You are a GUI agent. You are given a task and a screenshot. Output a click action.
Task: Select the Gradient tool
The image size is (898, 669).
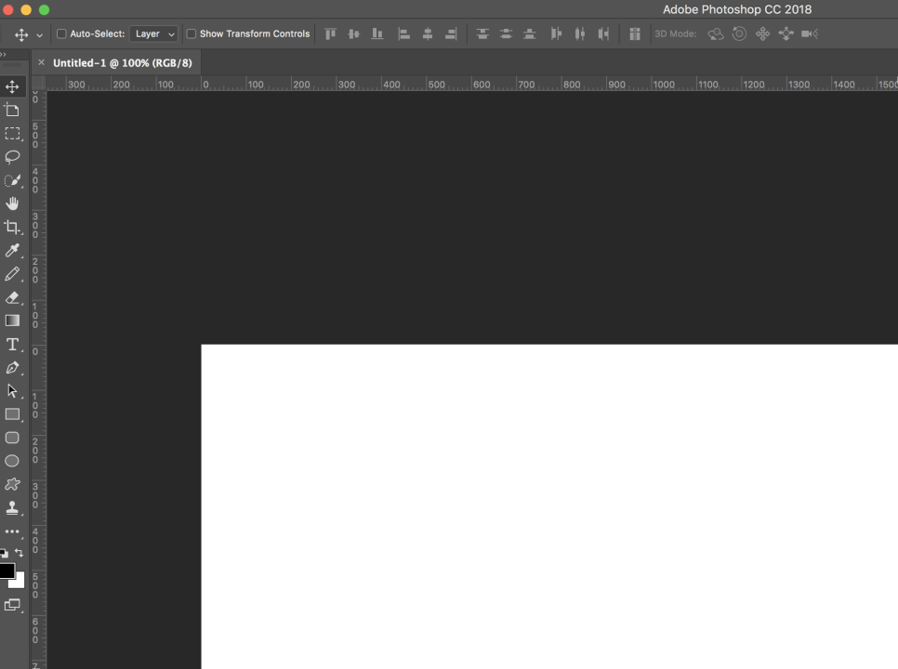12,321
